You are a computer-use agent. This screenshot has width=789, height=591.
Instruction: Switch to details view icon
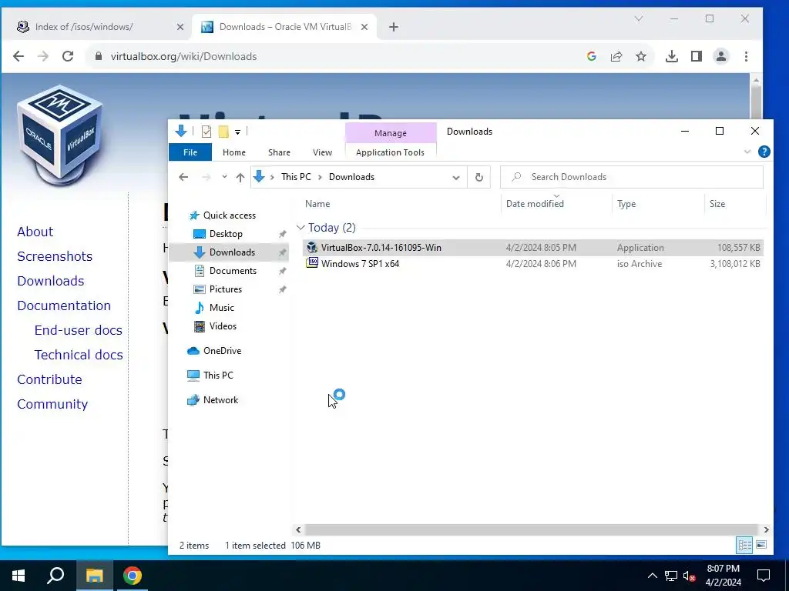click(745, 546)
